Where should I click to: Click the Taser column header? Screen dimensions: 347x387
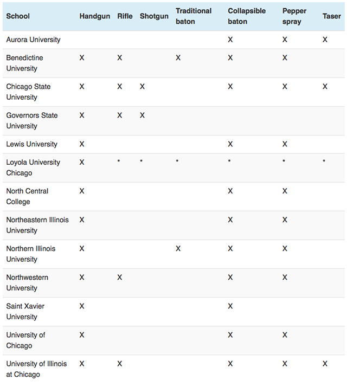pos(331,16)
